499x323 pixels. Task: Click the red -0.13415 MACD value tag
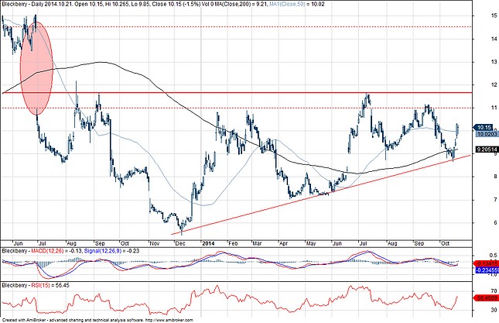point(487,263)
